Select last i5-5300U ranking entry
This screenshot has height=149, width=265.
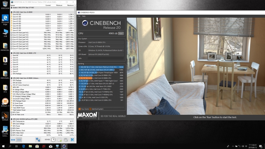click(101, 100)
